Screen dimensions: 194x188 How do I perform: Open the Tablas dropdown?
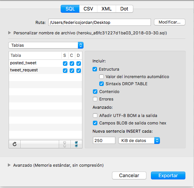46,45
